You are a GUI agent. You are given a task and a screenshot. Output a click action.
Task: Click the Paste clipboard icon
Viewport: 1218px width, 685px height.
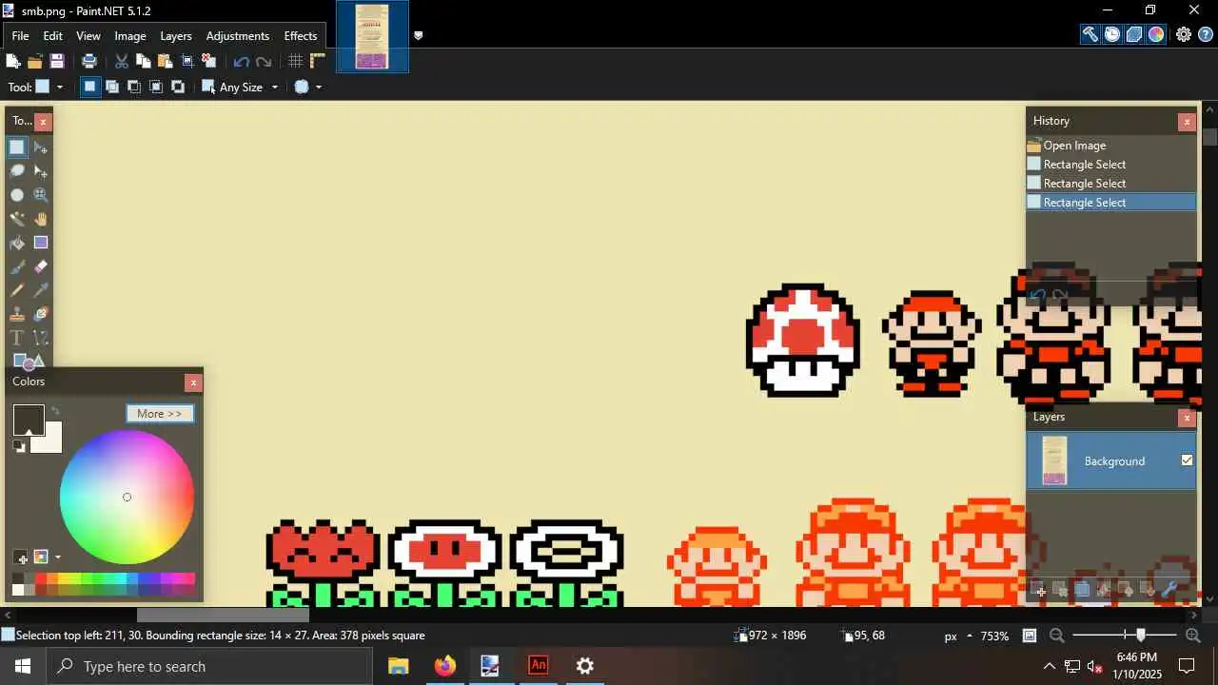(x=166, y=61)
